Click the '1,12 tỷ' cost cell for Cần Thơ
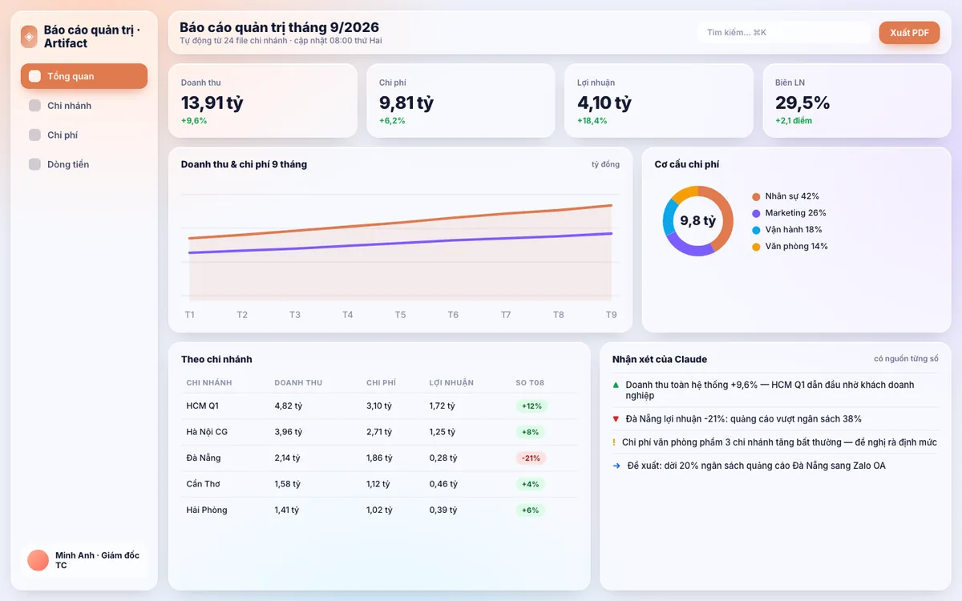The width and height of the screenshot is (962, 601). pos(379,484)
